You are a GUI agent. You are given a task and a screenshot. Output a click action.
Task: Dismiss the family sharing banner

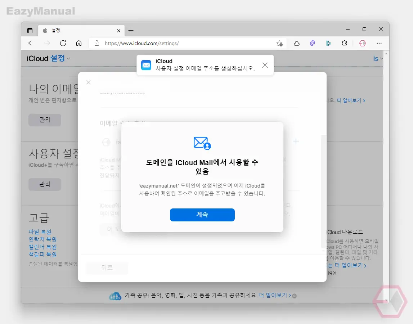(x=295, y=296)
